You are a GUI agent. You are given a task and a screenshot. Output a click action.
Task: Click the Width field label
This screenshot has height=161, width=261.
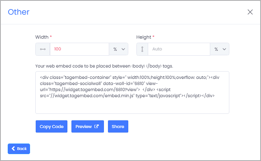coord(42,37)
